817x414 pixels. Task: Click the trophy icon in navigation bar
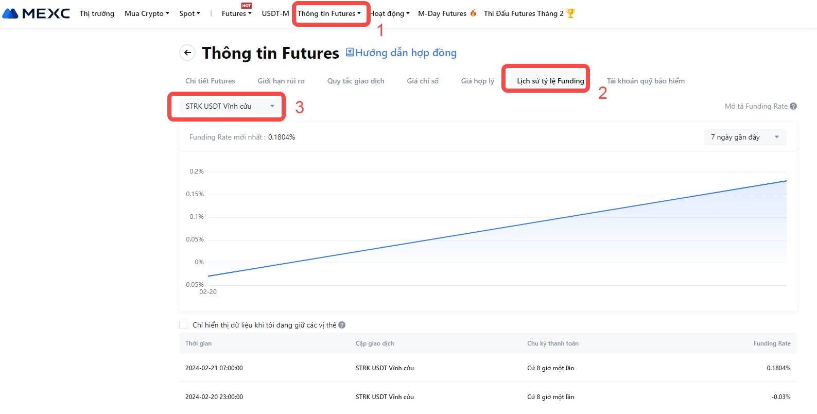[x=570, y=13]
